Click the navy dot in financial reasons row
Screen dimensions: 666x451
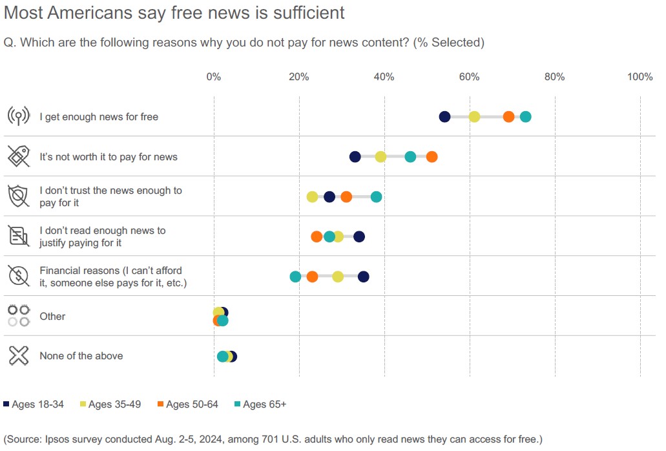363,277
